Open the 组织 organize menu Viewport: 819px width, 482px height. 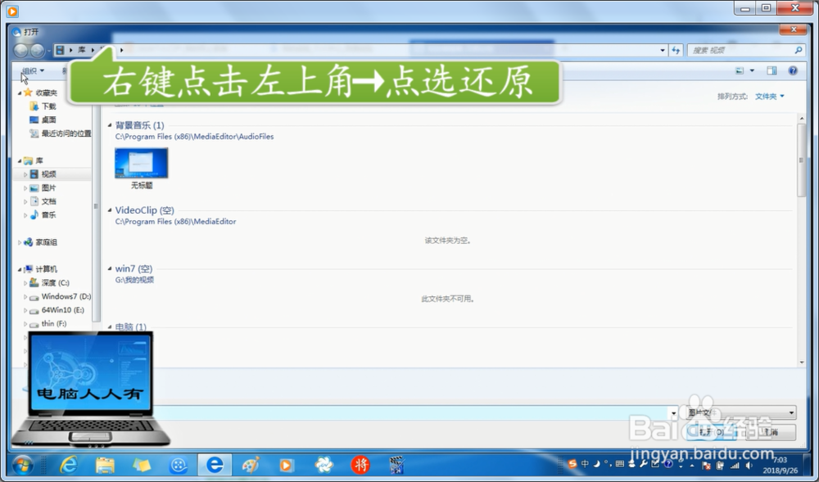click(x=33, y=71)
